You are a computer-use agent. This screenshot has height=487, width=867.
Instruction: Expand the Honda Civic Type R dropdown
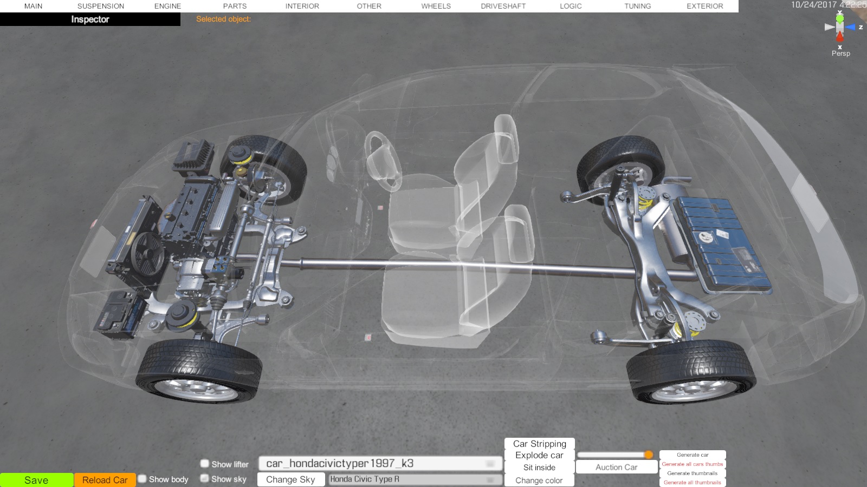tap(415, 479)
